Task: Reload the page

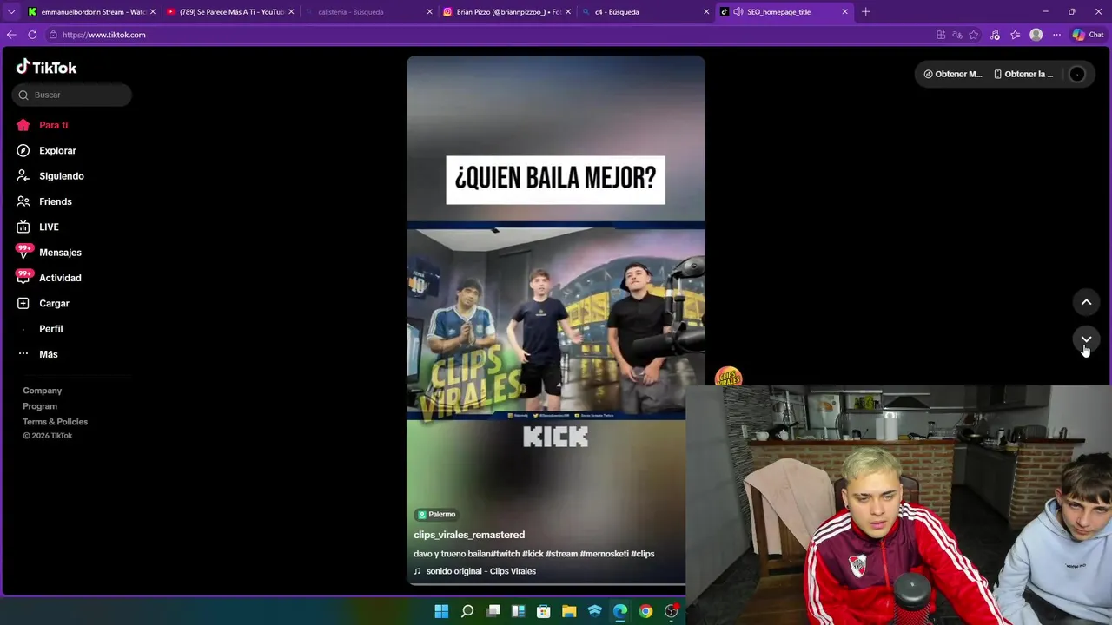Action: point(32,35)
